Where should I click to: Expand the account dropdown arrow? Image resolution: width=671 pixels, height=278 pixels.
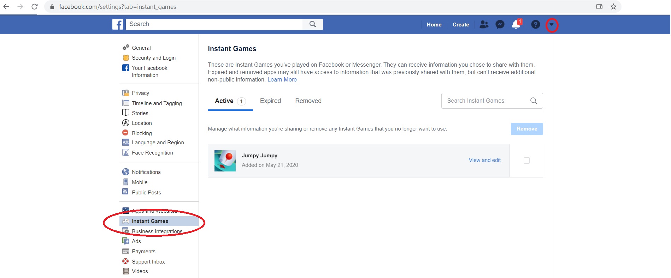point(552,25)
